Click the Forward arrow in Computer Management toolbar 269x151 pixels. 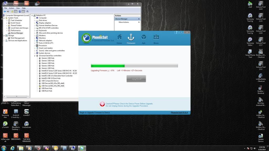(8, 12)
